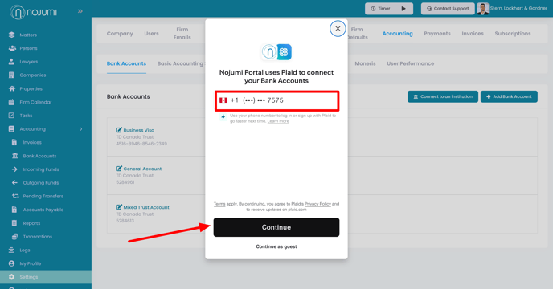The image size is (553, 289).
Task: Open the Moneris sub-tab
Action: 365,63
